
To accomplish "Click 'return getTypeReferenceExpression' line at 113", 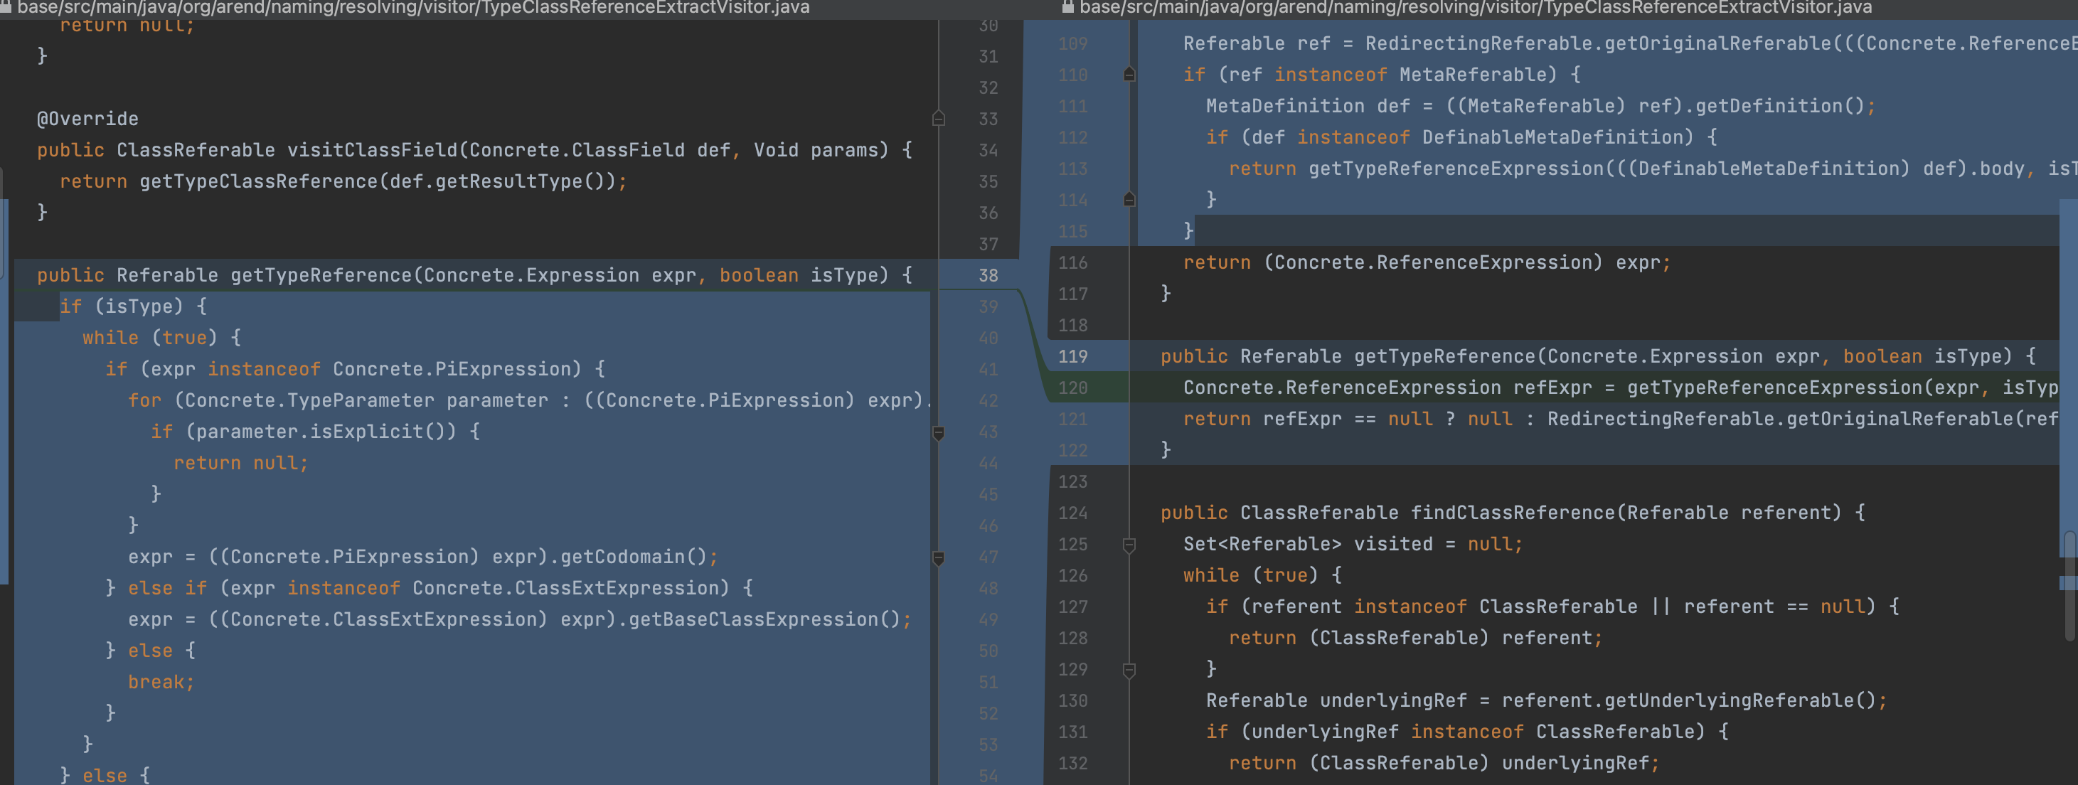I will [1652, 169].
